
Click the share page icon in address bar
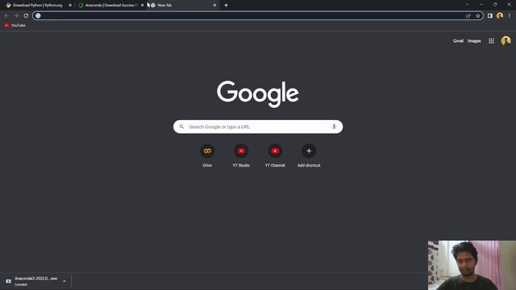pyautogui.click(x=468, y=16)
